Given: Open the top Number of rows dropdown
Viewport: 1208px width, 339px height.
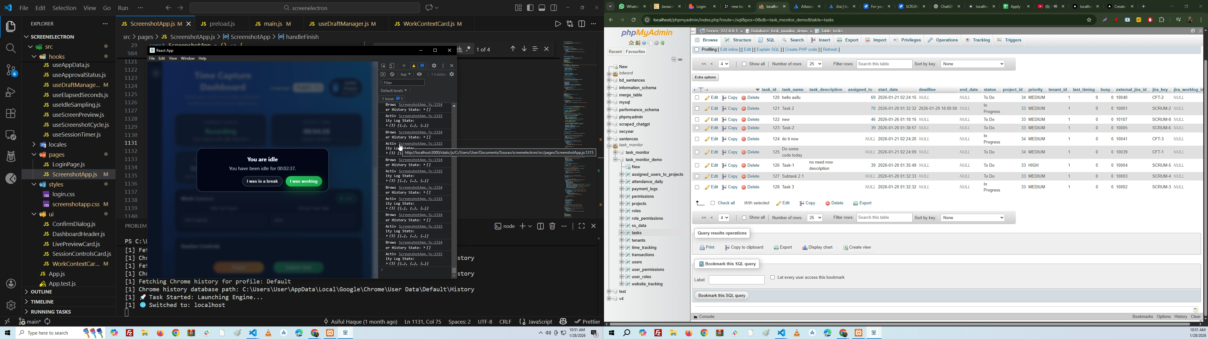Looking at the screenshot, I should tap(814, 64).
